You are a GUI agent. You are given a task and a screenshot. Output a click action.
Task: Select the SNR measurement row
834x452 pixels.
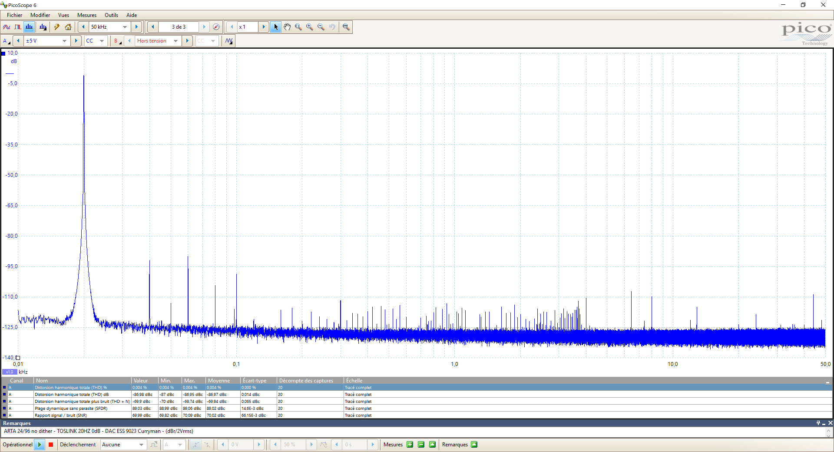pyautogui.click(x=417, y=415)
